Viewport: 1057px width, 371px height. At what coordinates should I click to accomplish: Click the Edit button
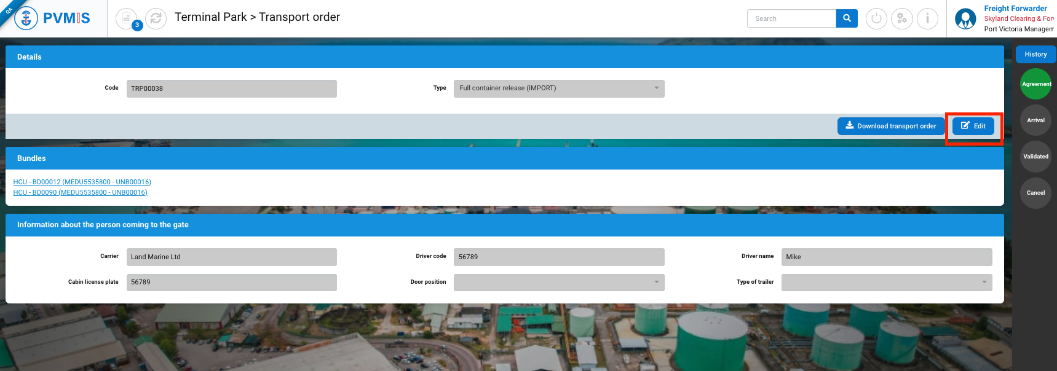click(x=973, y=126)
